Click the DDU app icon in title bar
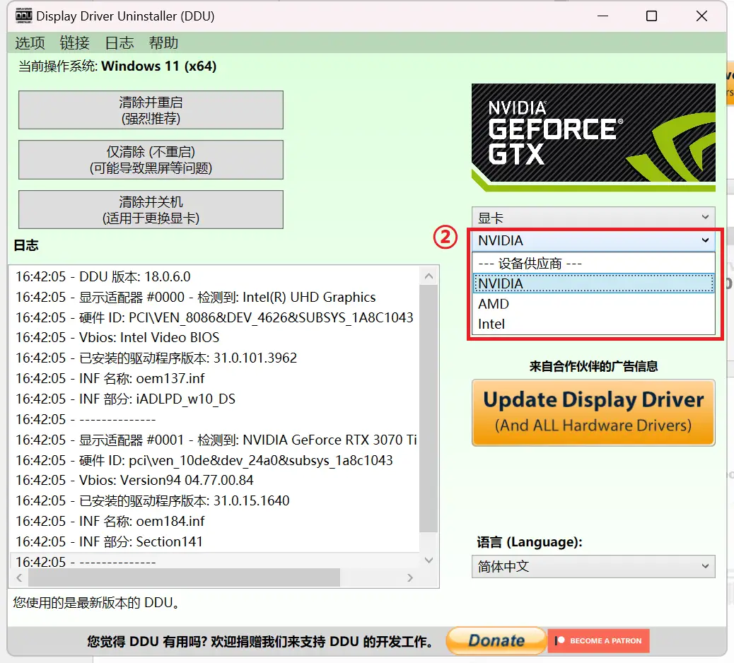This screenshot has width=734, height=663. click(22, 16)
